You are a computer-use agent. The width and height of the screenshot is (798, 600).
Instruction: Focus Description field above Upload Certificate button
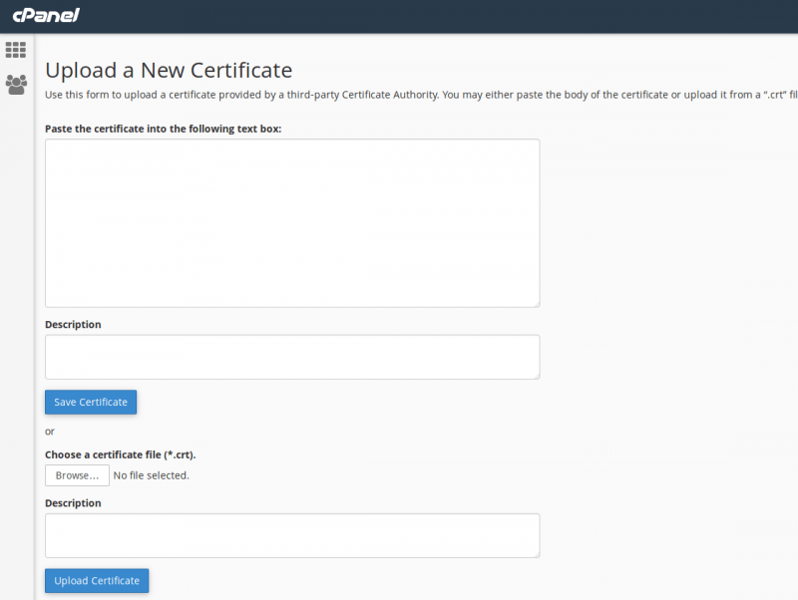[x=291, y=535]
